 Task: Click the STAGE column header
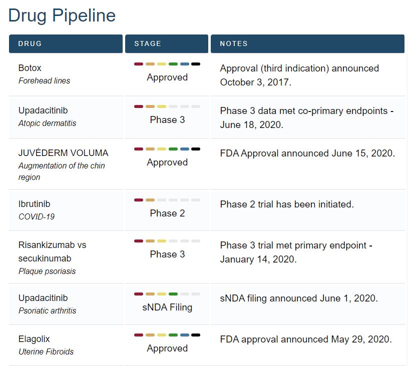tap(148, 43)
